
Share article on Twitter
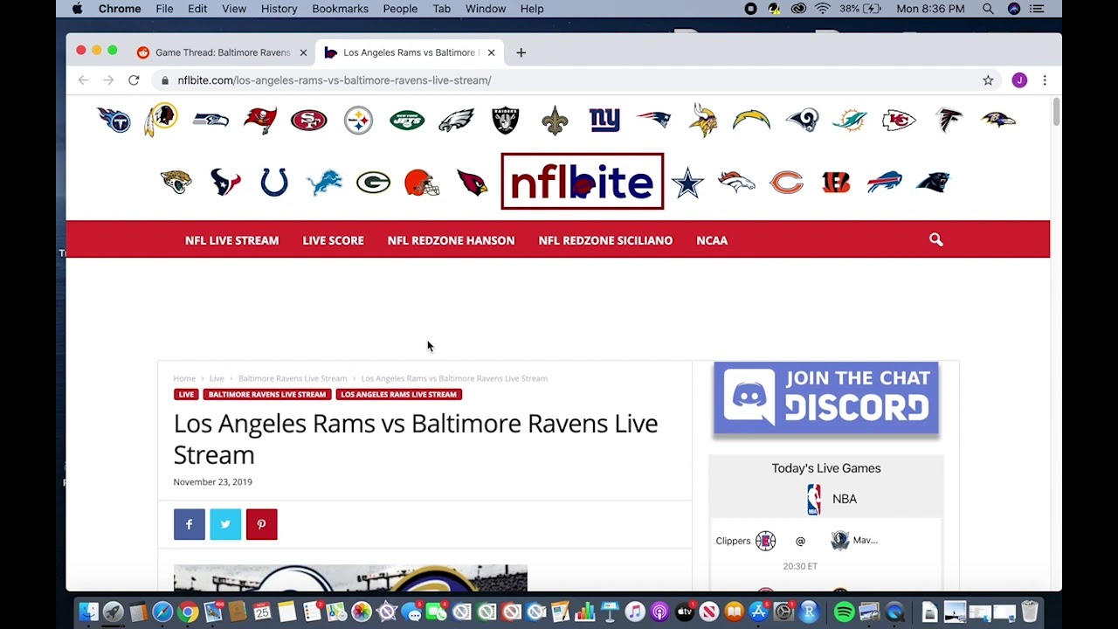click(x=225, y=524)
